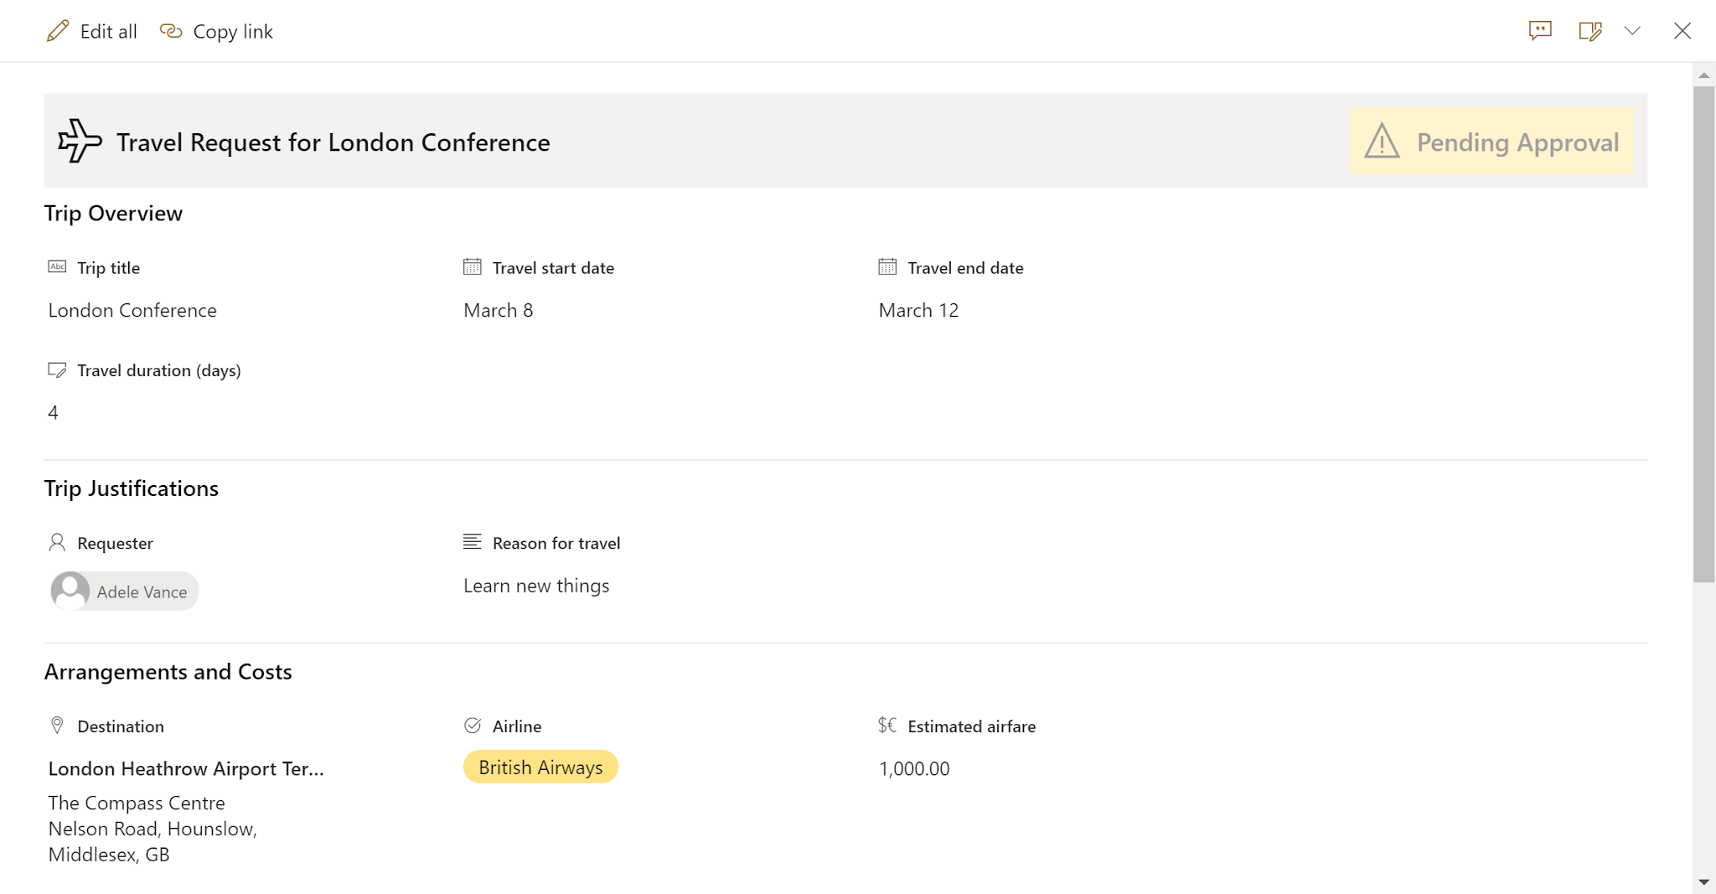Click the London Heathrow Airport destination text
The width and height of the screenshot is (1716, 894).
[x=185, y=767]
